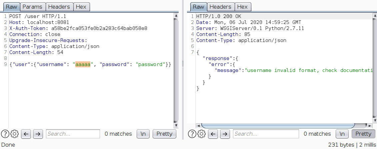
Task: Toggle \n display in request panel
Action: tap(143, 134)
